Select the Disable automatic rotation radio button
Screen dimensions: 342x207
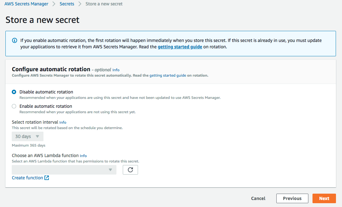pos(14,92)
